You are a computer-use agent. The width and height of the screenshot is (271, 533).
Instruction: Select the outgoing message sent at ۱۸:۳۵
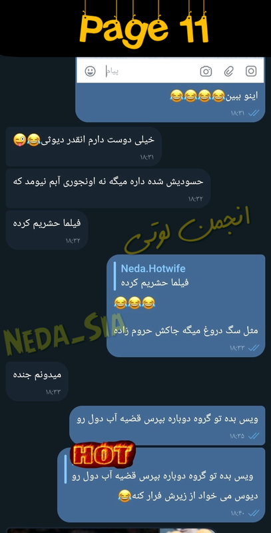(x=167, y=425)
